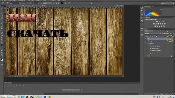Open the anti-aliasing method dropdown
This screenshot has width=175, height=98.
click(47, 3)
